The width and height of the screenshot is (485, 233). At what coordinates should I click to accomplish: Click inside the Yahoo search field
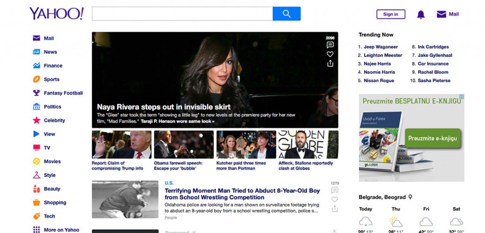coord(182,14)
